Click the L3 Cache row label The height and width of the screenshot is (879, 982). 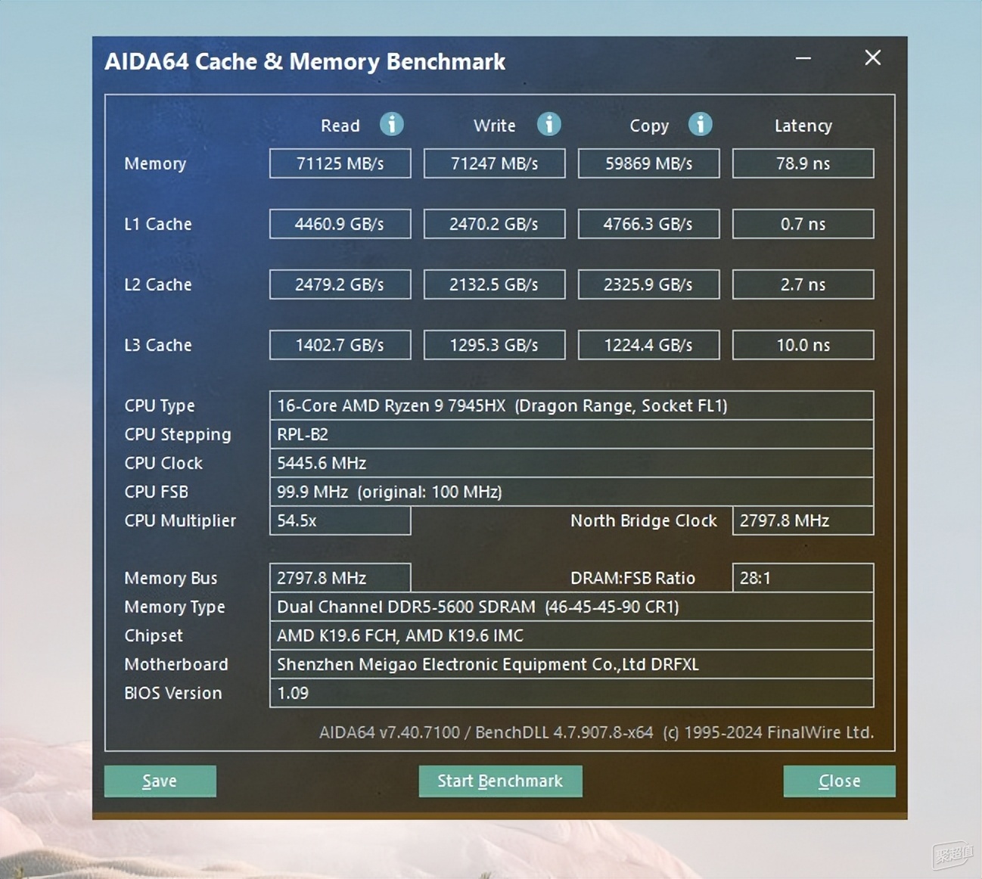tap(158, 345)
